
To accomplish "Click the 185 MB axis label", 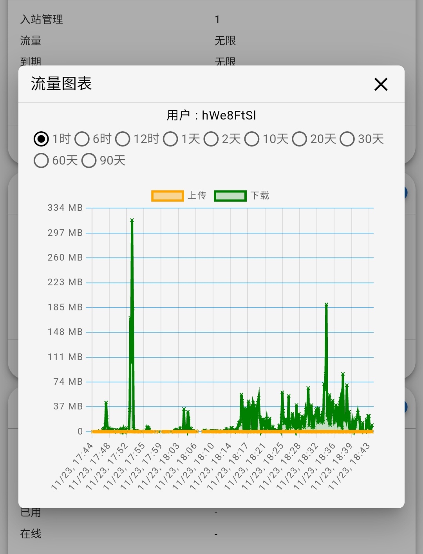I will [x=65, y=307].
